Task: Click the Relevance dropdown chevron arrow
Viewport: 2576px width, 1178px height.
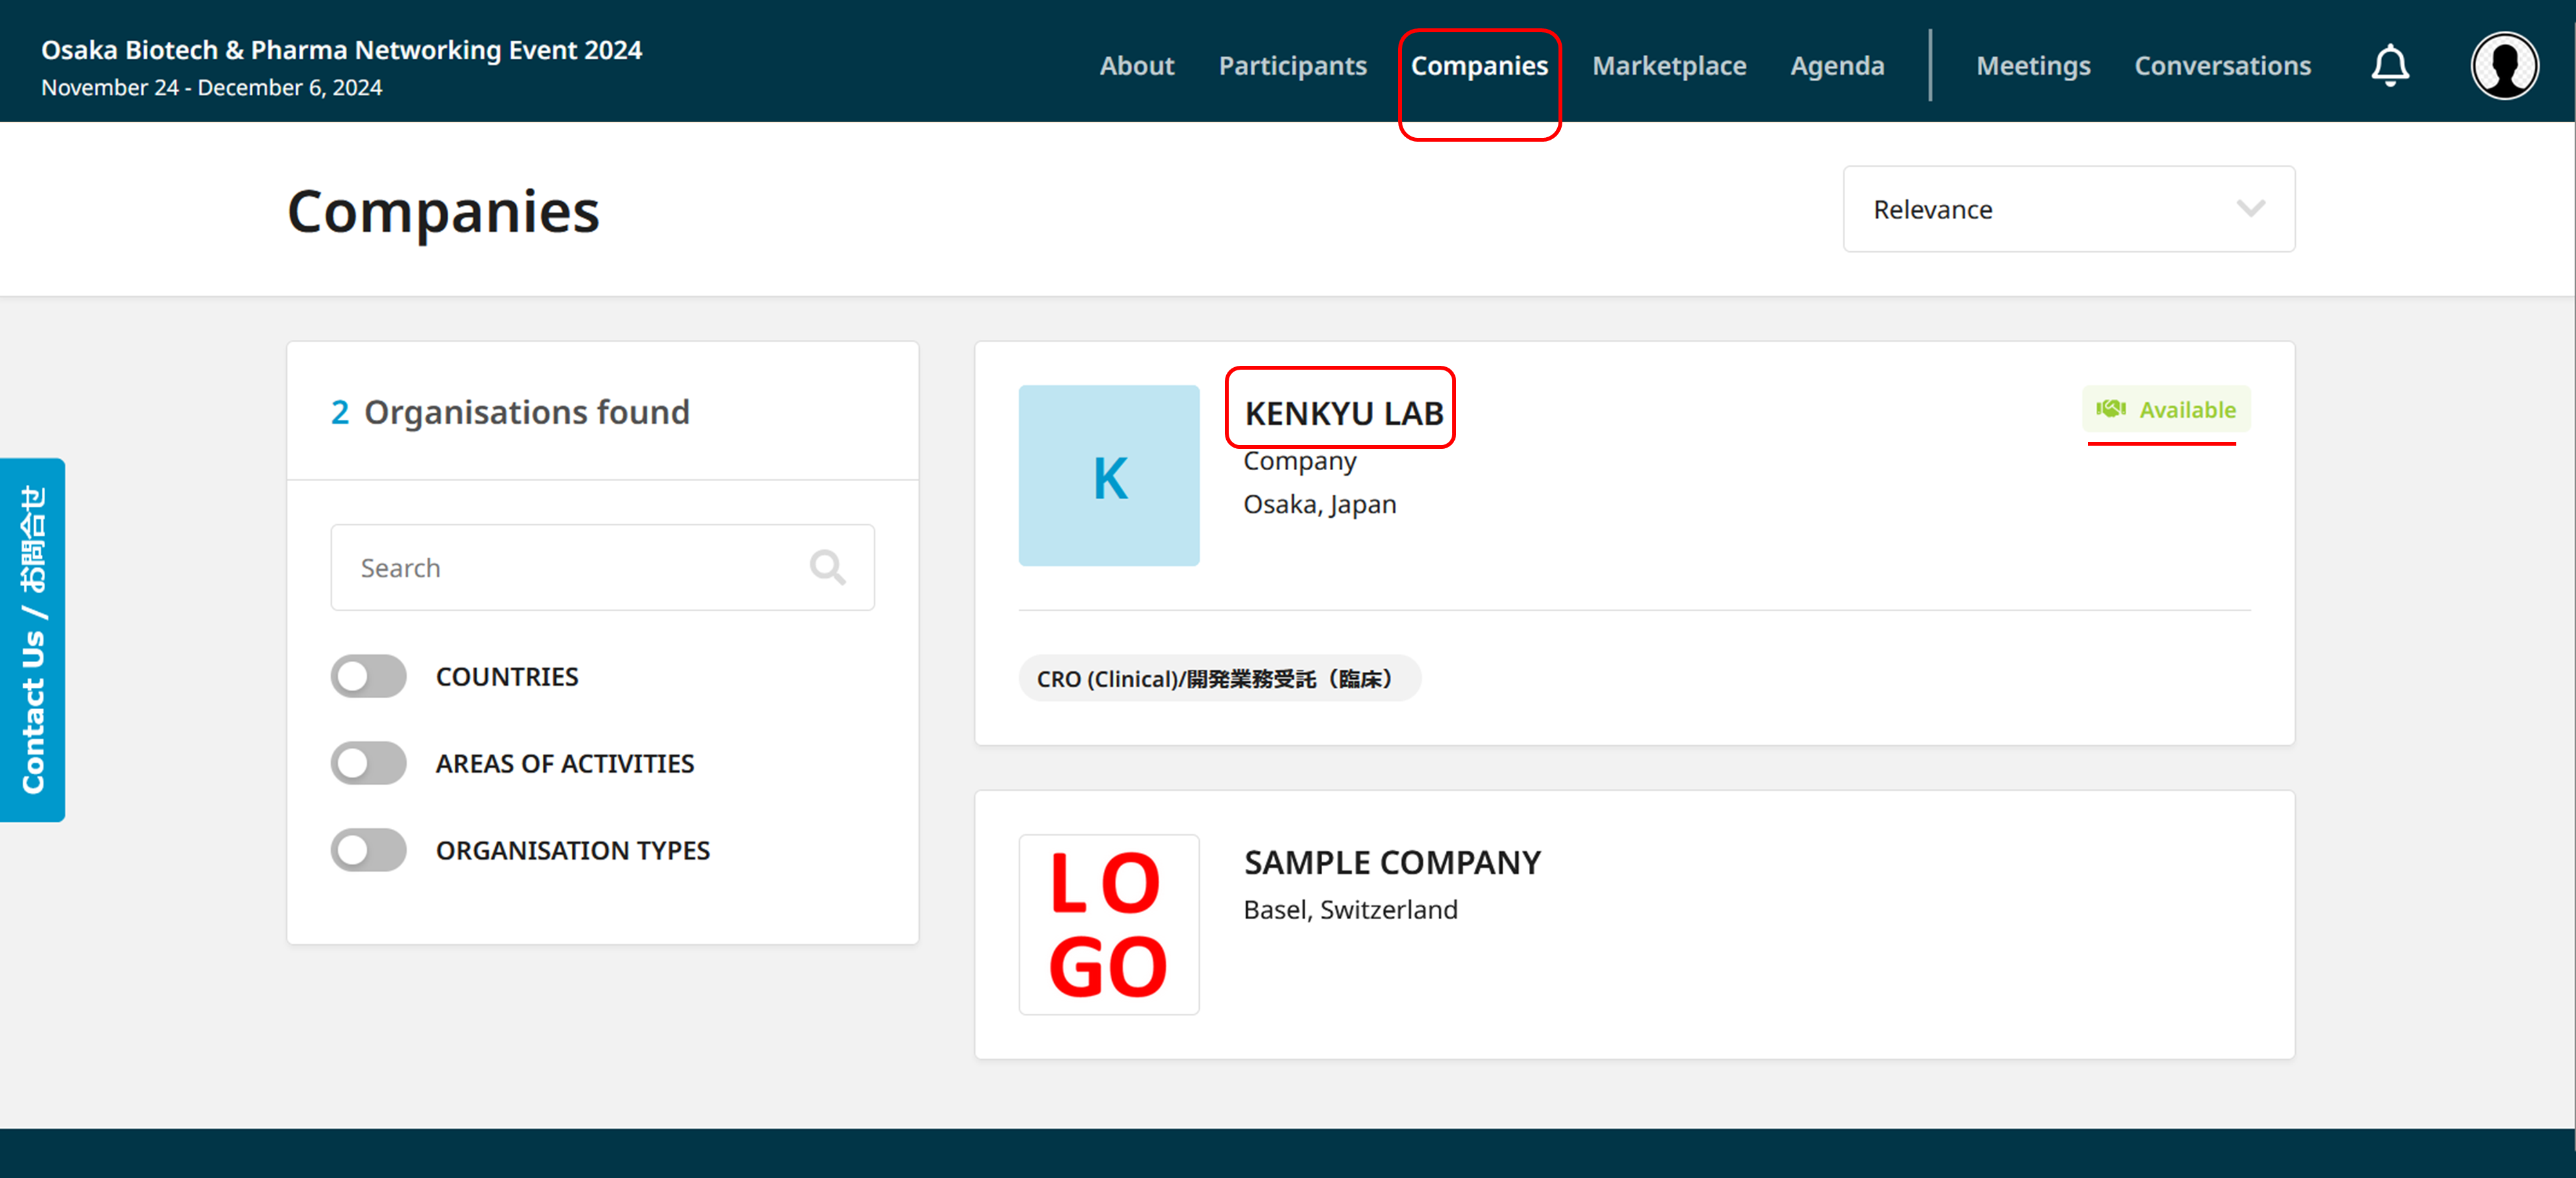Action: 2250,209
